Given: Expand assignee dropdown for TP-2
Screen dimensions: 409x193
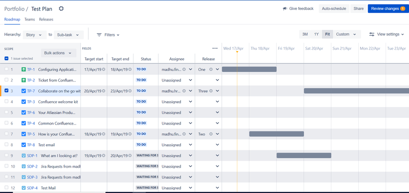Looking at the screenshot, I should point(190,80).
